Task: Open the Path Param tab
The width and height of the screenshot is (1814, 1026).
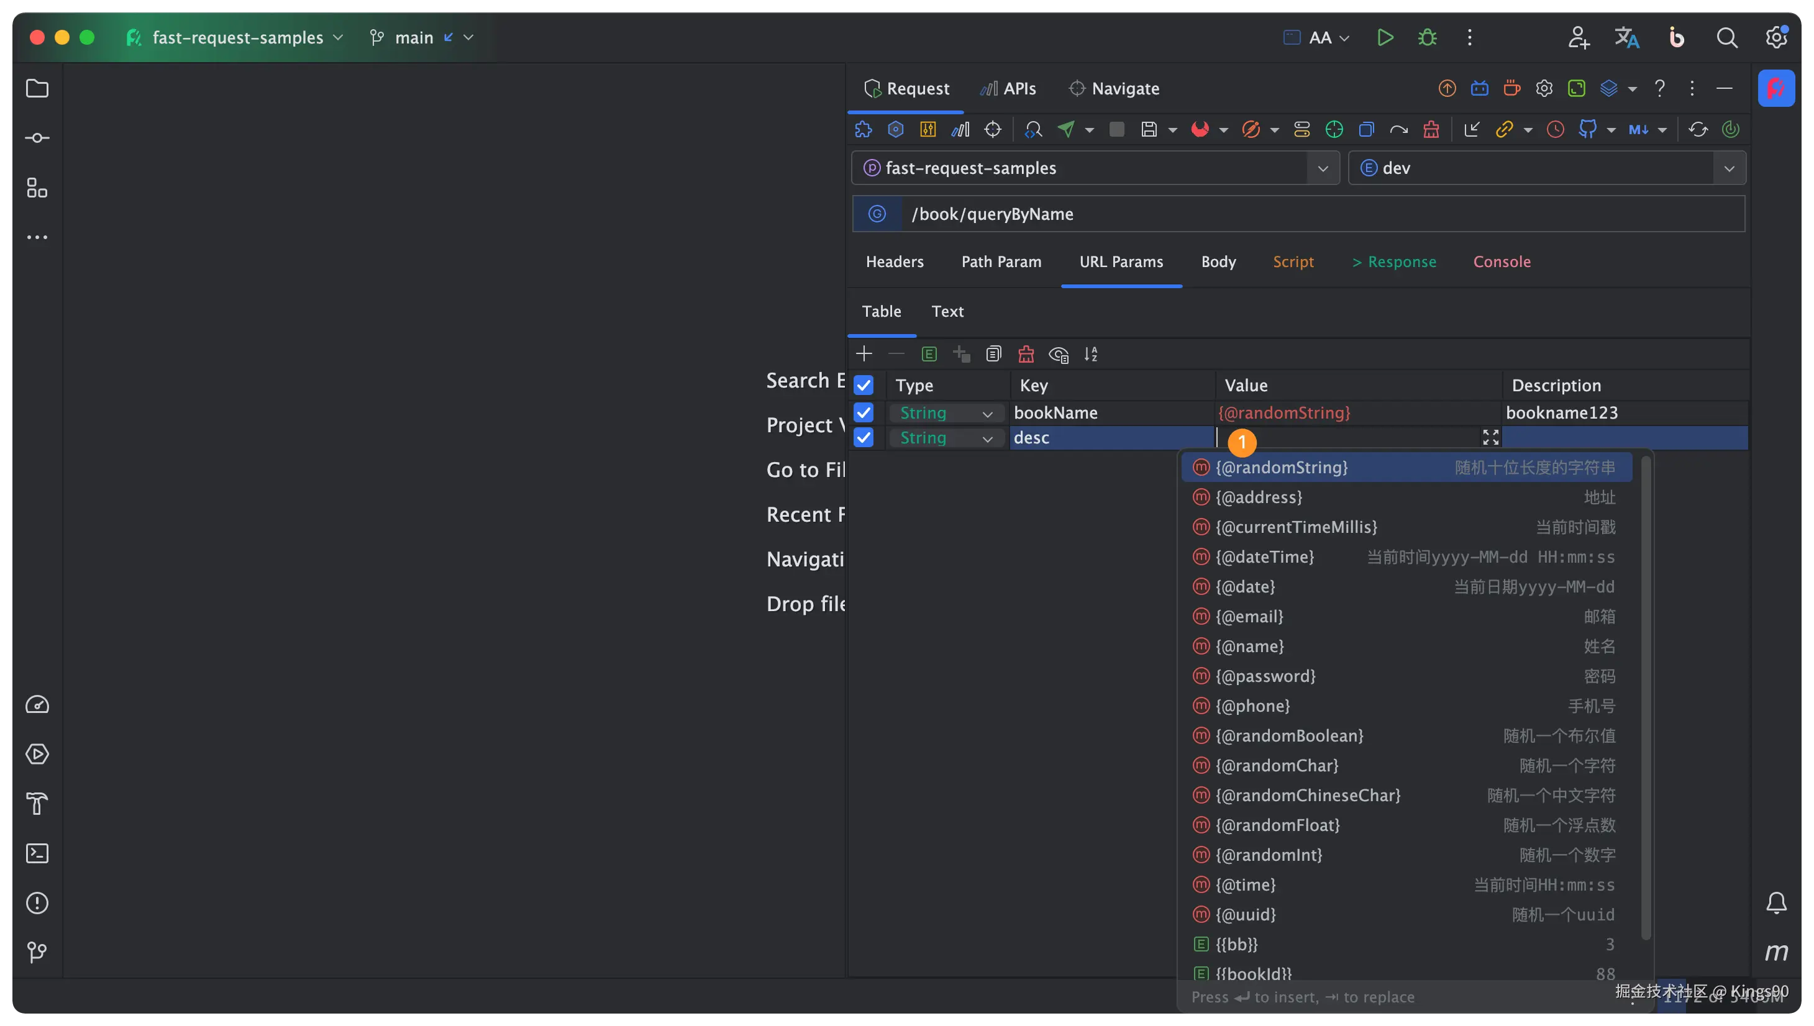Action: tap(1001, 261)
